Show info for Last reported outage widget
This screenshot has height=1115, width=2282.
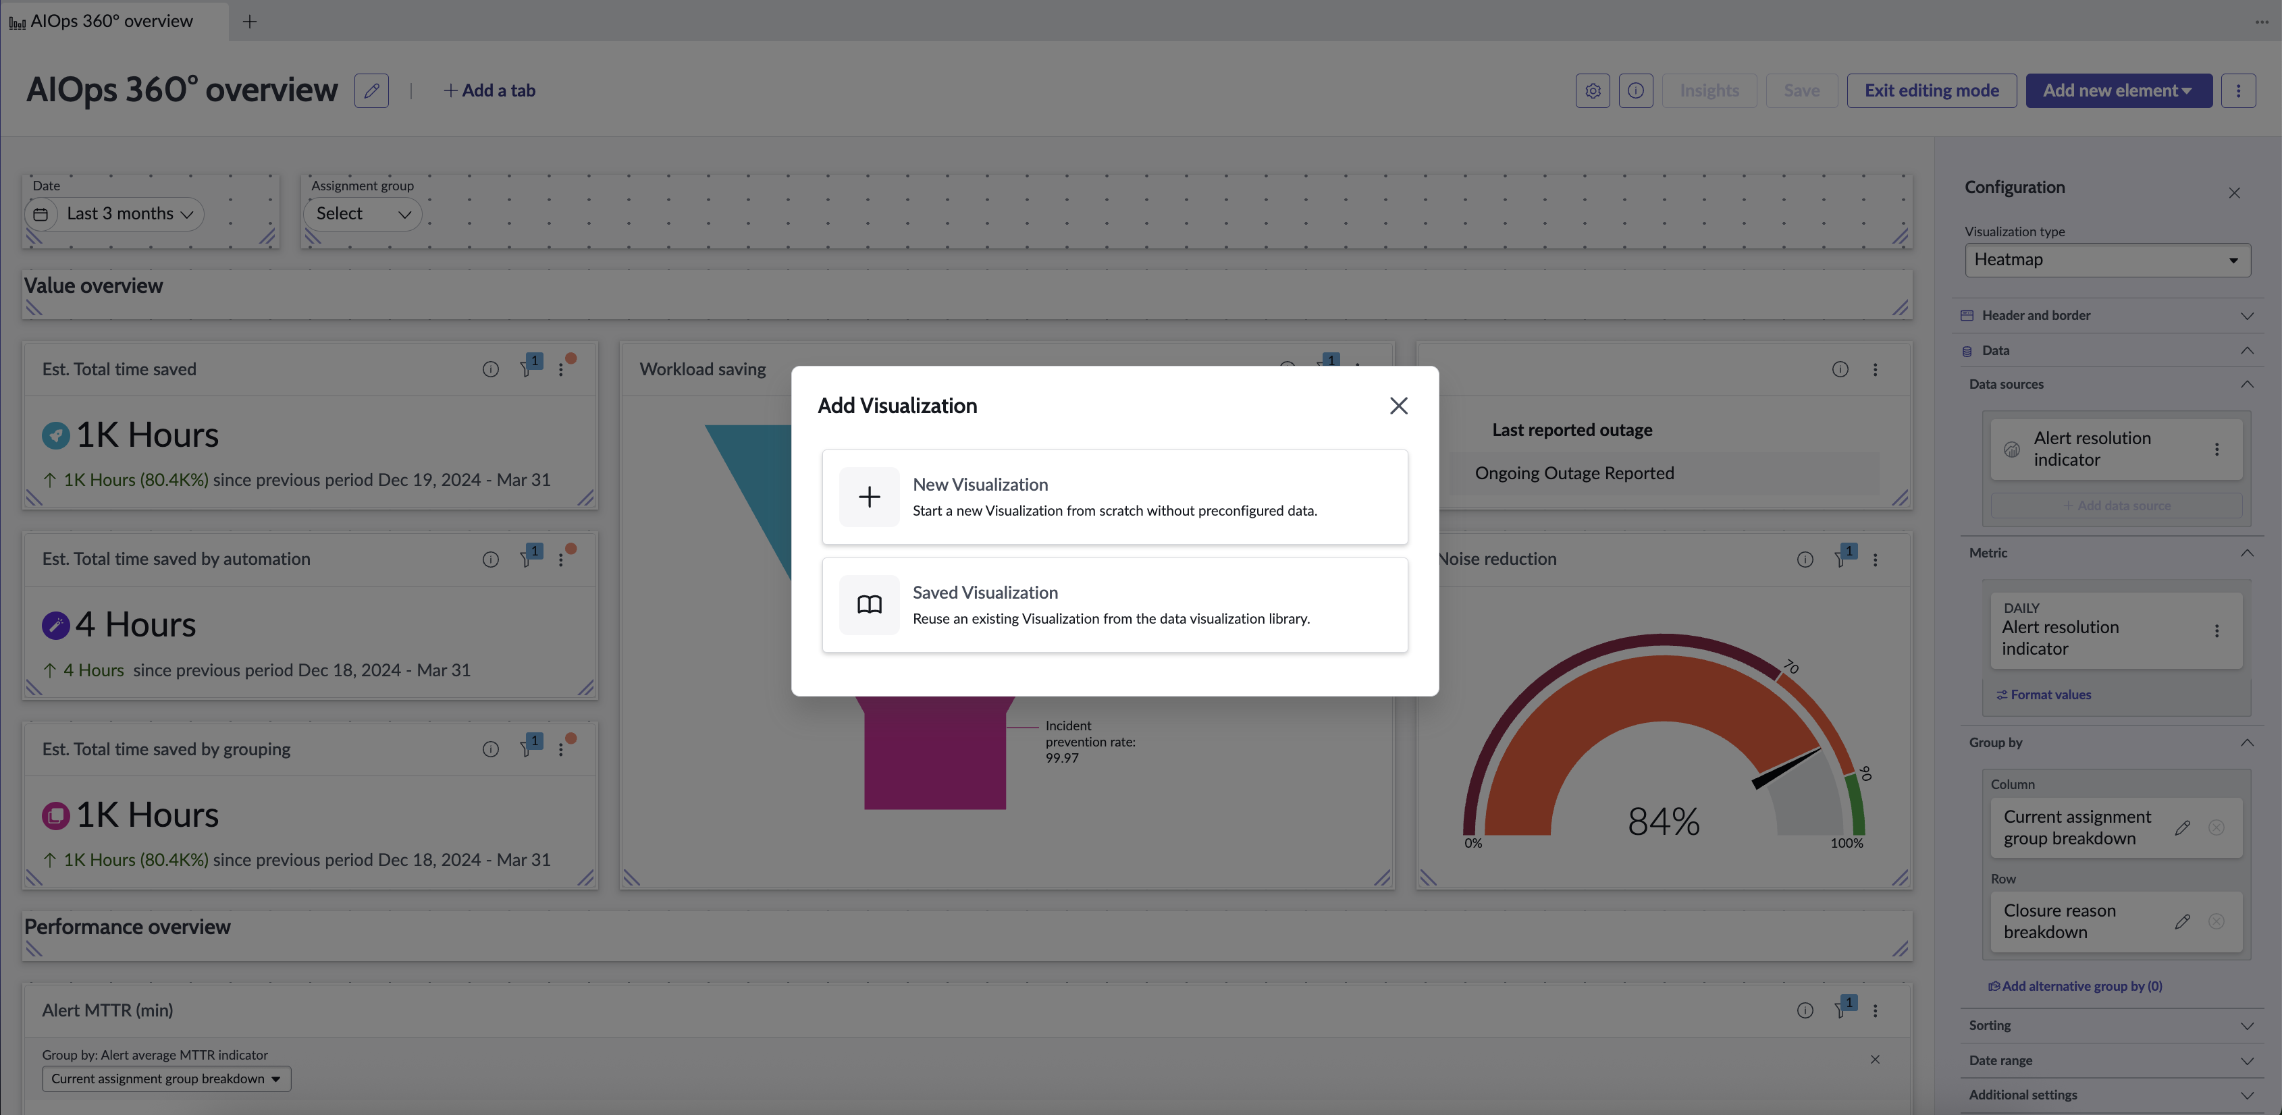pos(1840,369)
